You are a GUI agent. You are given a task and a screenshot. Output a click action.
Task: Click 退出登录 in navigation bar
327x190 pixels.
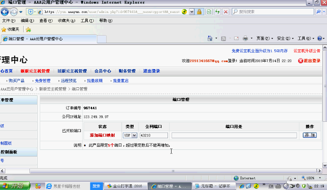point(151,71)
